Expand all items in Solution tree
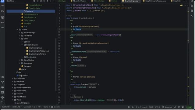This screenshot has height=110, width=195. coord(44,1)
